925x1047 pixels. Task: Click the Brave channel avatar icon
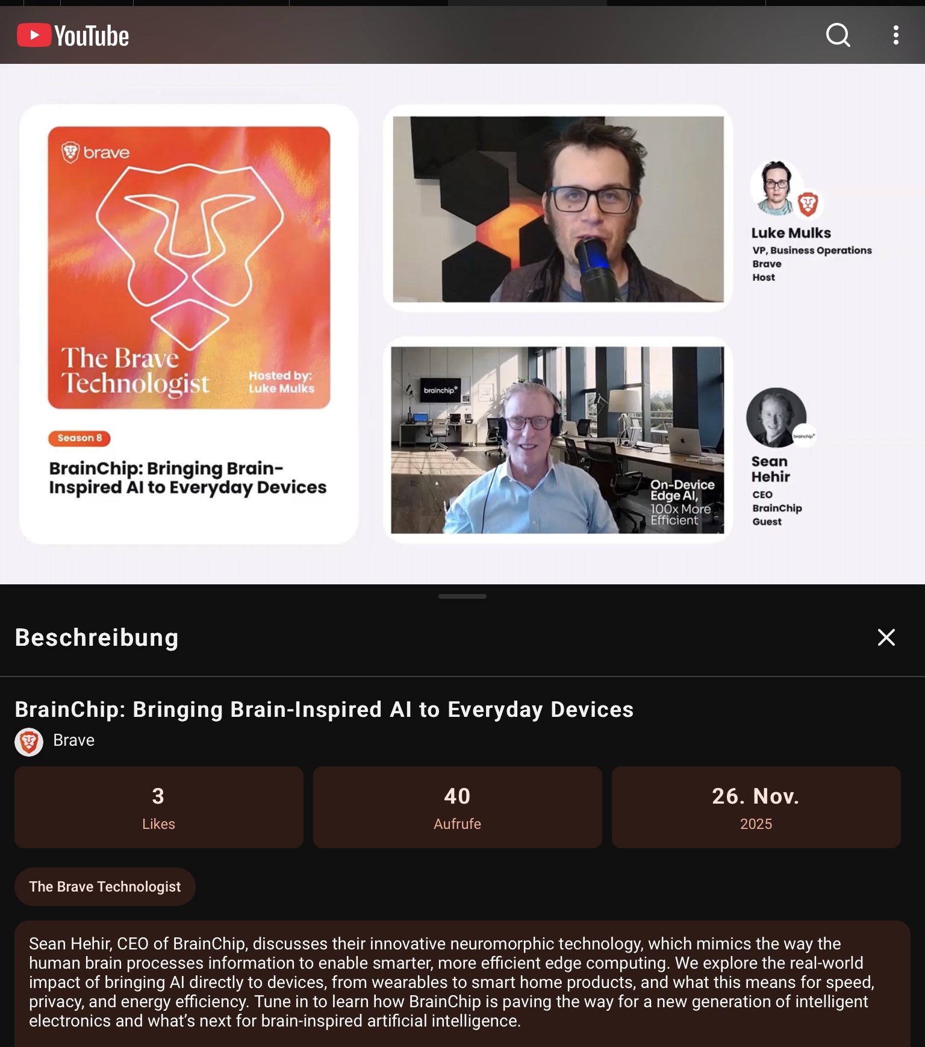[29, 742]
